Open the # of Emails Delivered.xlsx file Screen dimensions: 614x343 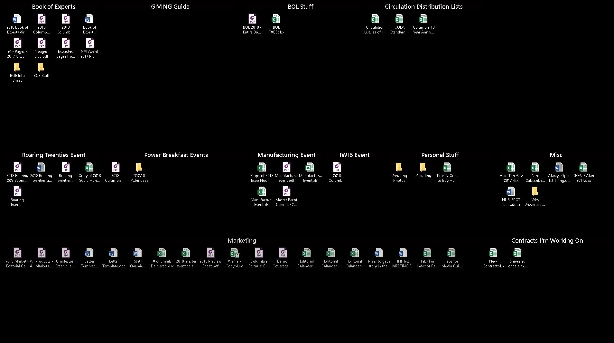[162, 258]
